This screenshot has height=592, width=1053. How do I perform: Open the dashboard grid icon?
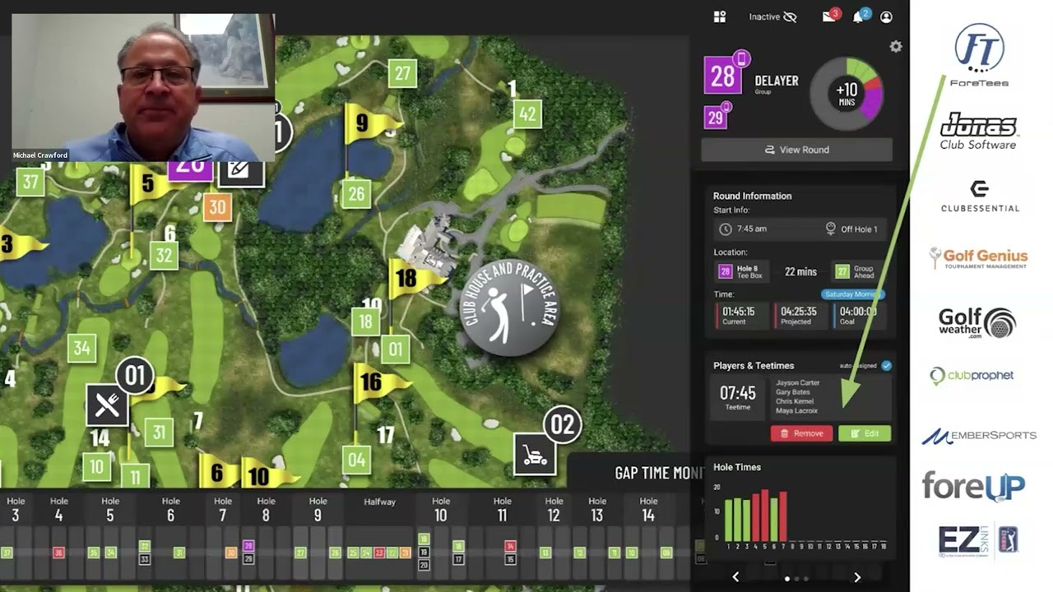[720, 16]
